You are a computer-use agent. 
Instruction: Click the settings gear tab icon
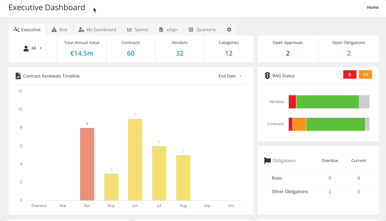(229, 30)
